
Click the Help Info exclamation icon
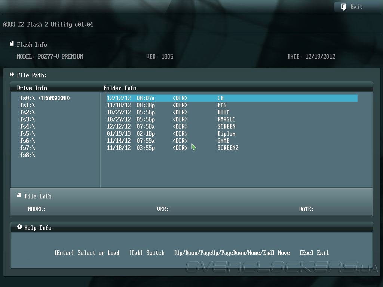19,227
